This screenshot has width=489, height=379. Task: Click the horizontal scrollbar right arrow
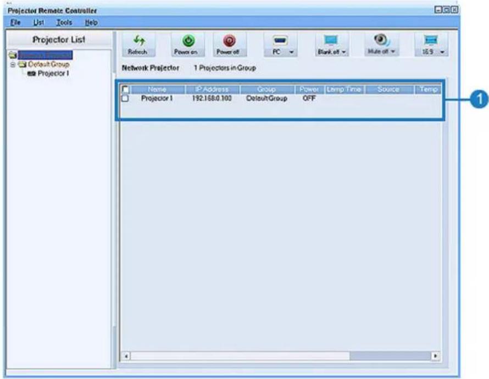pos(435,355)
